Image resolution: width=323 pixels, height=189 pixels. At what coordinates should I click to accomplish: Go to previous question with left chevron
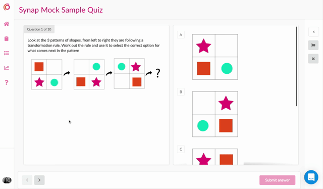click(27, 180)
